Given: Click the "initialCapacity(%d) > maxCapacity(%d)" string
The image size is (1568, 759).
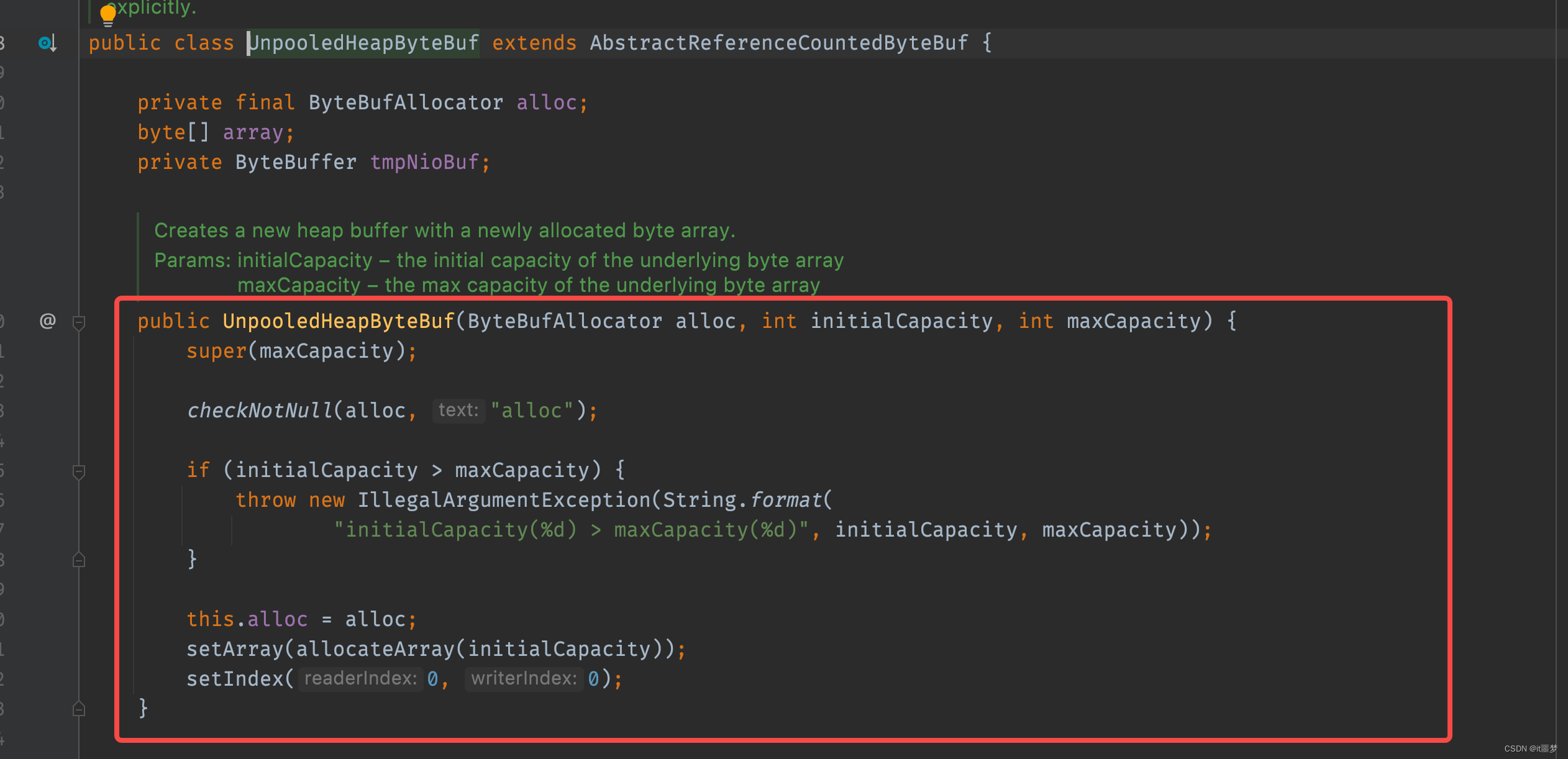Looking at the screenshot, I should 572,530.
